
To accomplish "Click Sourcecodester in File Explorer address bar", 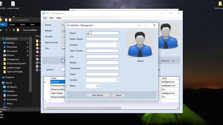I will pos(30,30).
